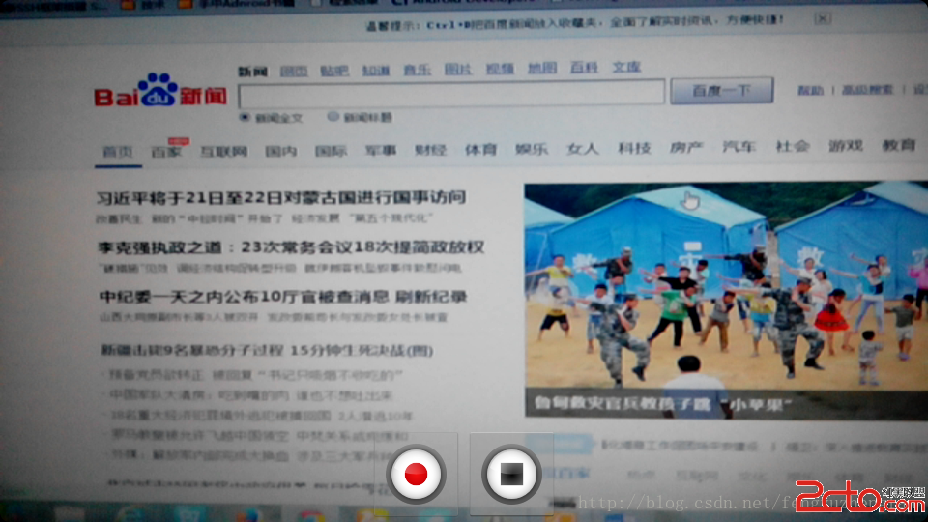This screenshot has width=928, height=522.
Task: Open the 贴吧 link
Action: click(334, 71)
